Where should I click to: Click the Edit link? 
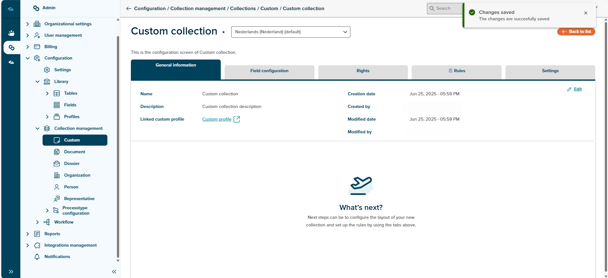click(x=578, y=89)
